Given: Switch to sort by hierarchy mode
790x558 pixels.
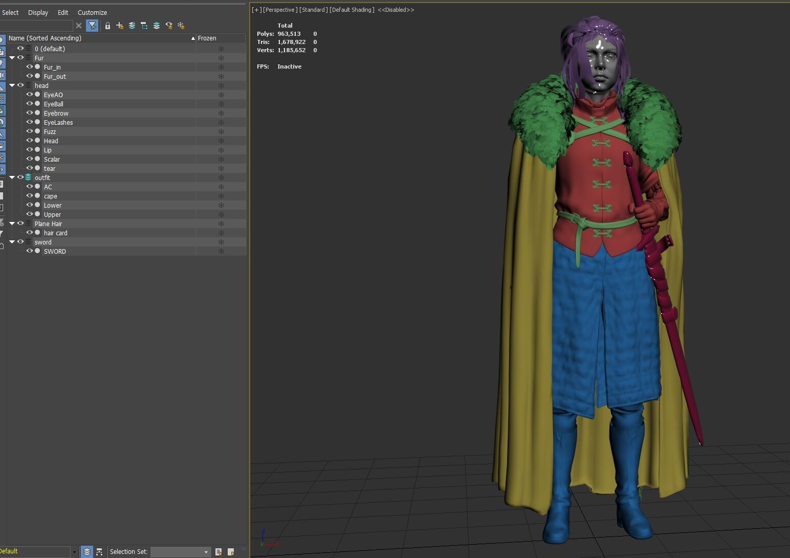Looking at the screenshot, I should 99,552.
